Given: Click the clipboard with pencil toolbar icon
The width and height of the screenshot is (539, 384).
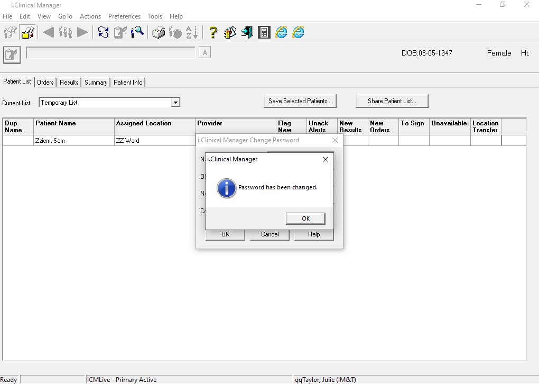Looking at the screenshot, I should coord(120,32).
